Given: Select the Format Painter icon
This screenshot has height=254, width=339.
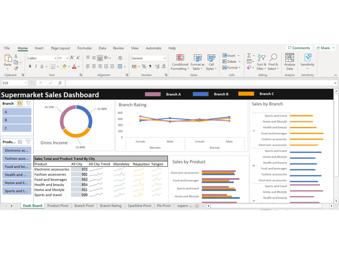Looking at the screenshot, I should tap(16, 67).
